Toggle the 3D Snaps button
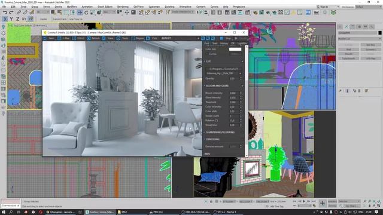 coord(141,13)
